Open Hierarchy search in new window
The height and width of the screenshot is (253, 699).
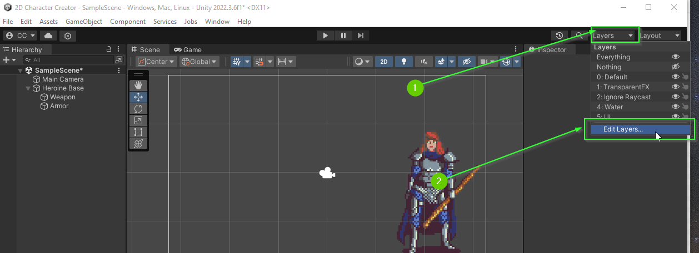[x=119, y=60]
